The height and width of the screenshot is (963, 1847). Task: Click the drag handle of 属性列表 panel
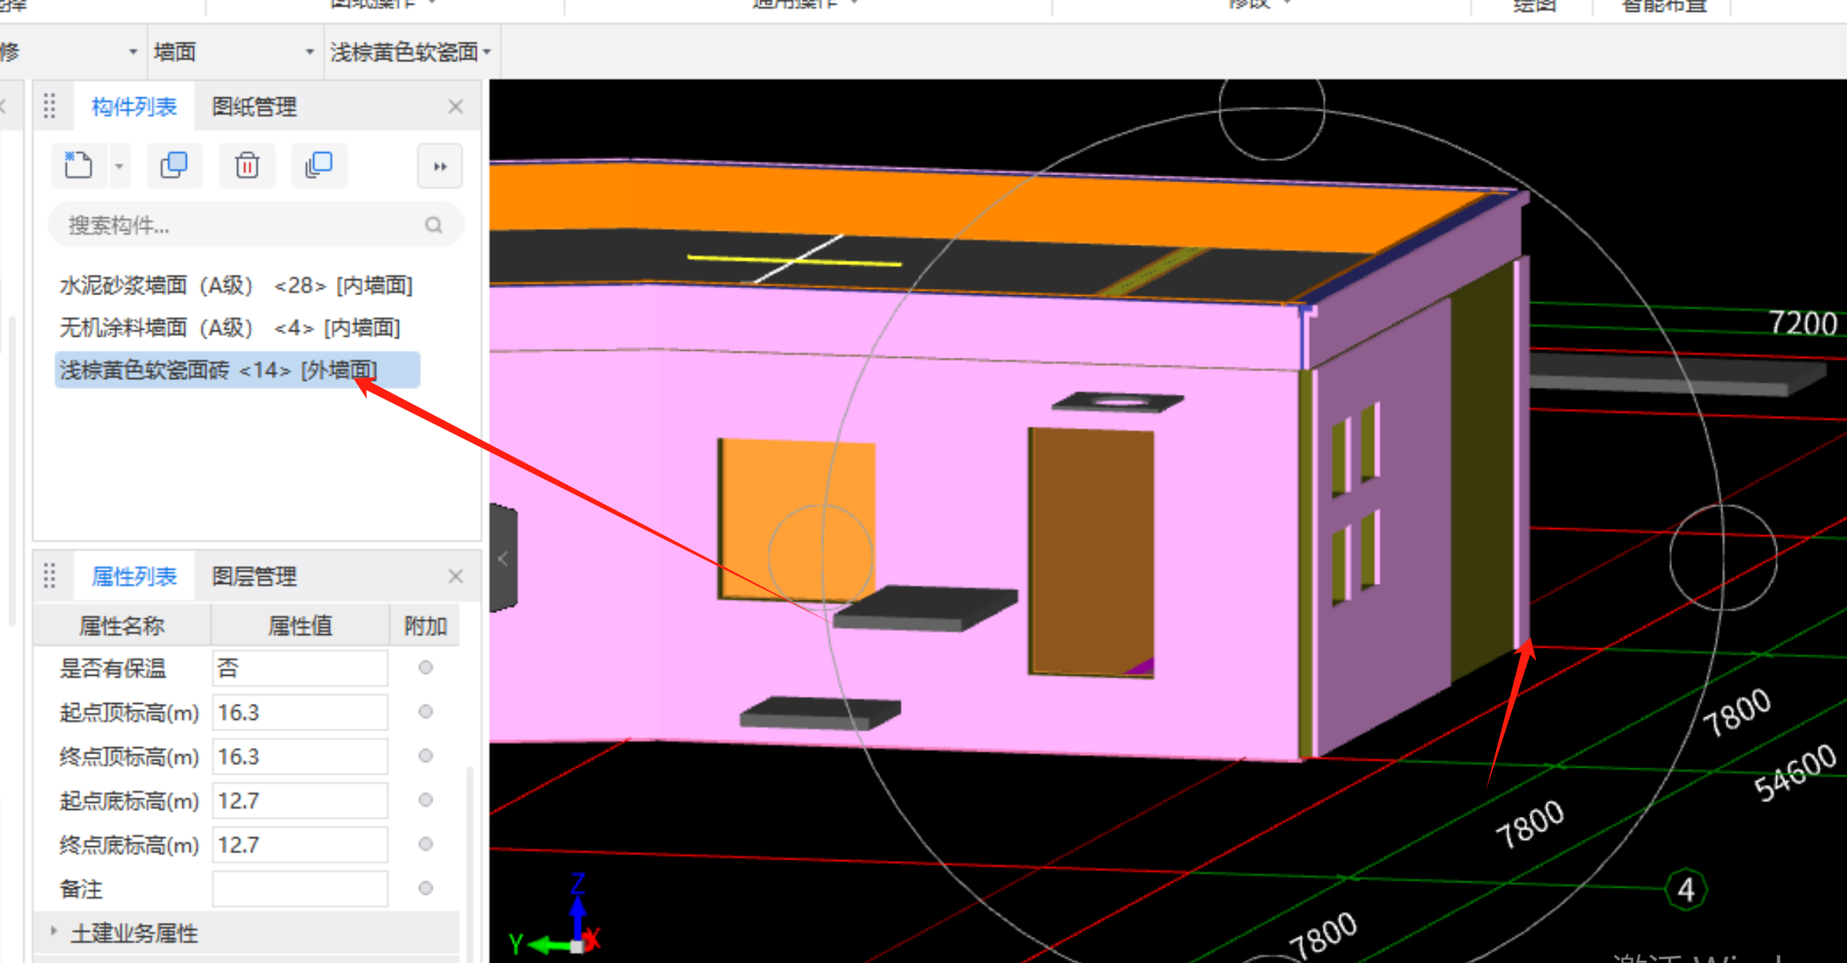click(x=49, y=575)
